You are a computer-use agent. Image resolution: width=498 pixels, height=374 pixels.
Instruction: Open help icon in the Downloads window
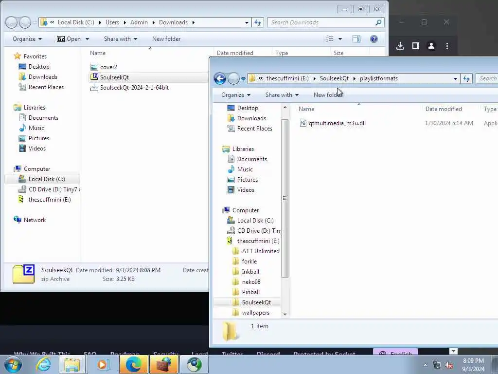pyautogui.click(x=374, y=39)
